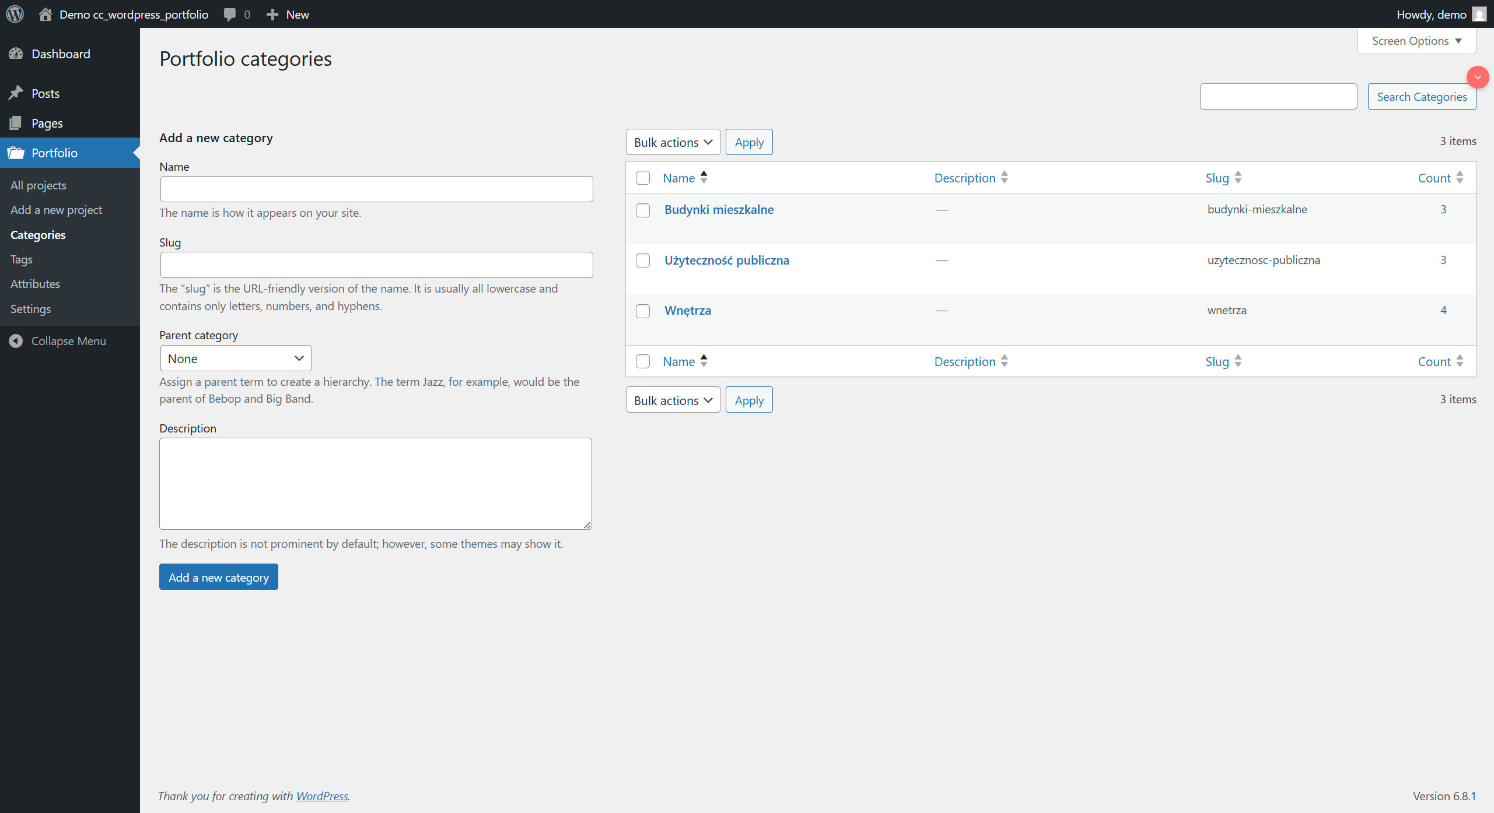This screenshot has height=813, width=1494.
Task: Collapse the admin menu via the arrow icon
Action: pyautogui.click(x=16, y=341)
